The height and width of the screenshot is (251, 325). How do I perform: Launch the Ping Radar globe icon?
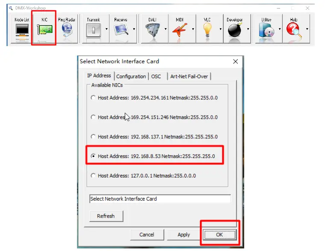67,30
